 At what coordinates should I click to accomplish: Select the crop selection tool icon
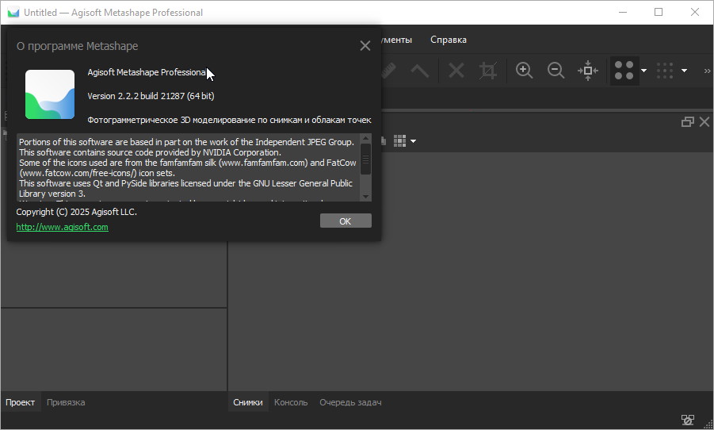tap(488, 71)
